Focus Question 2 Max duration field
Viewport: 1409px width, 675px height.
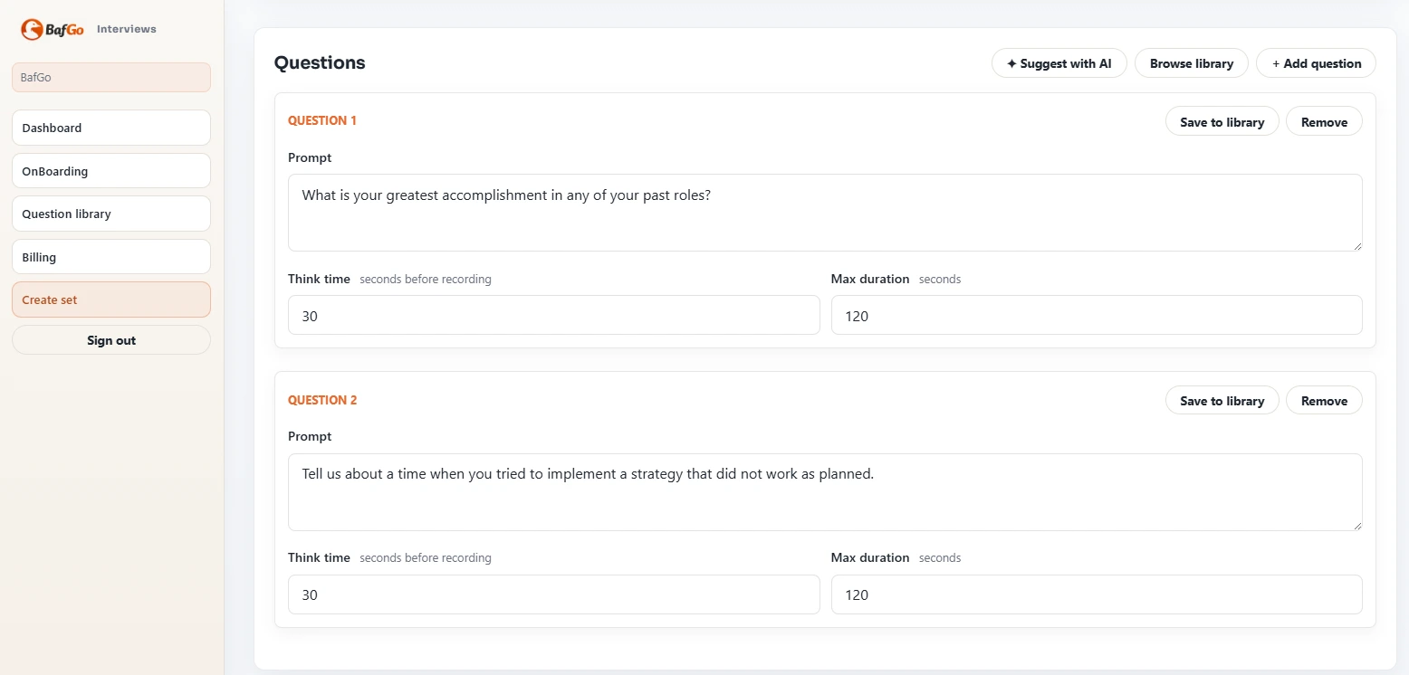(x=1097, y=594)
